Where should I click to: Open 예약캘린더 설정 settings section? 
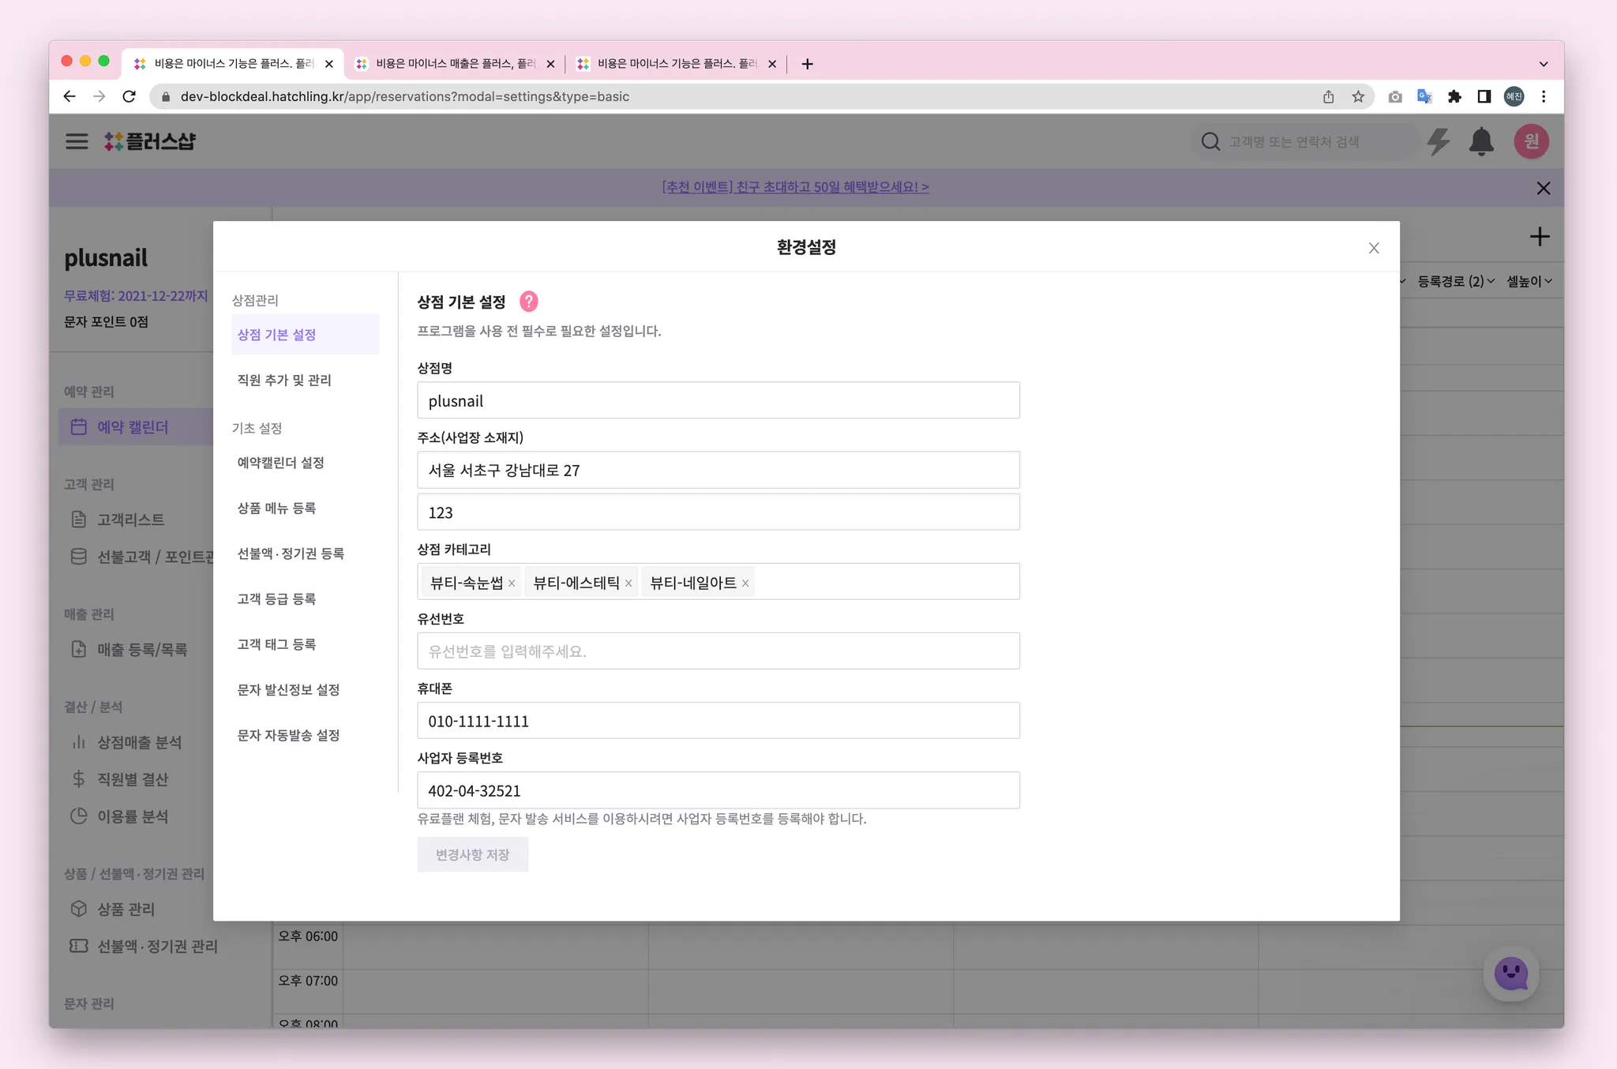point(281,463)
